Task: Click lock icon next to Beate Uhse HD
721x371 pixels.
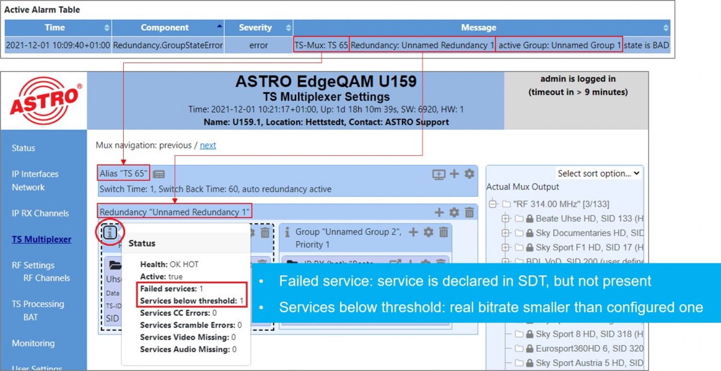Action: click(529, 219)
